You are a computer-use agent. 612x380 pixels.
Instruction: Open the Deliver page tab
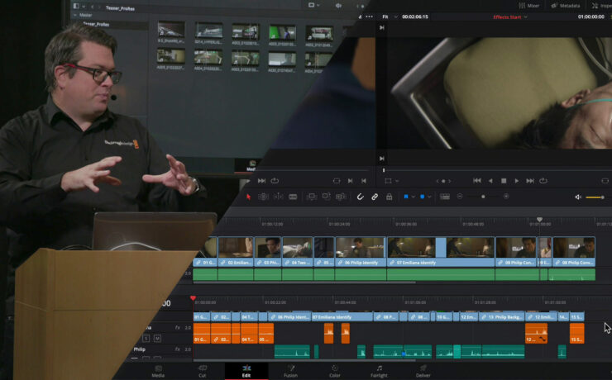coord(423,371)
